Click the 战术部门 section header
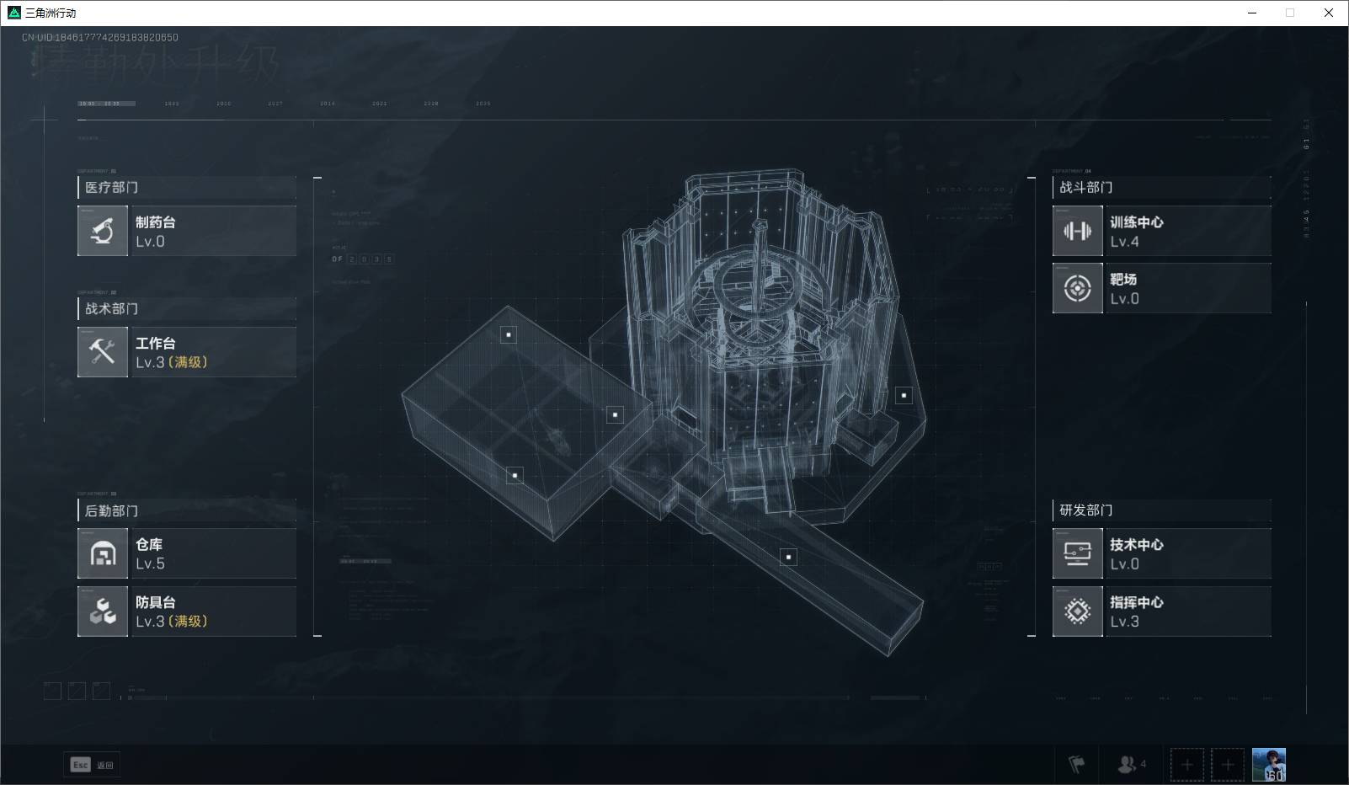This screenshot has height=785, width=1349. 187,308
